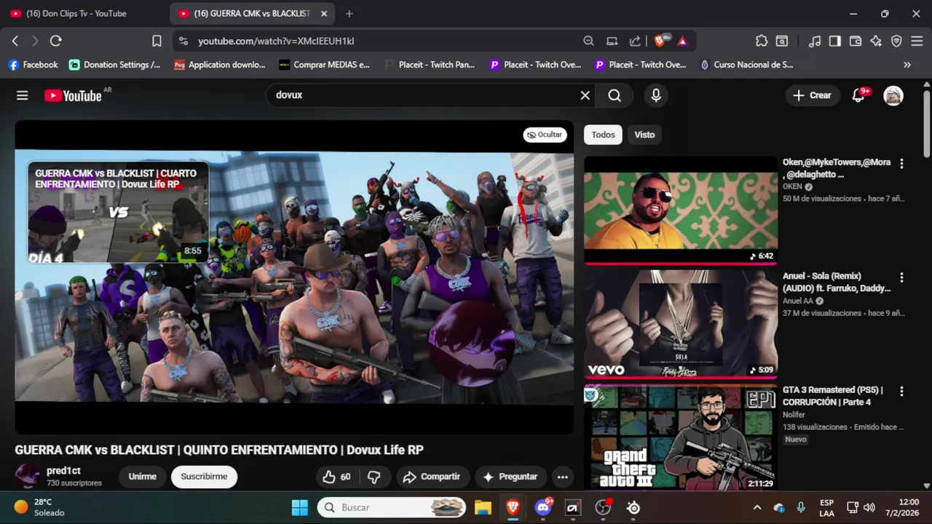The image size is (932, 524).
Task: Toggle the browser sidebar panel
Action: (835, 41)
